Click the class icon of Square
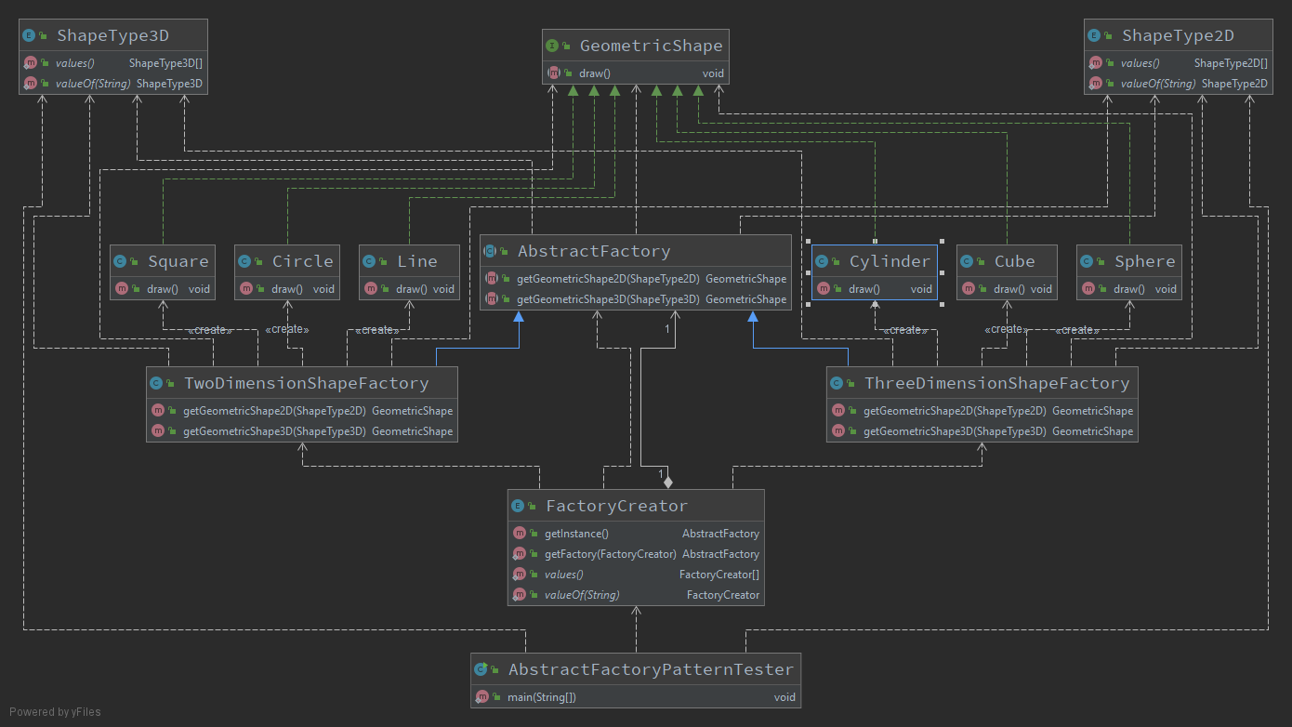 click(x=118, y=260)
